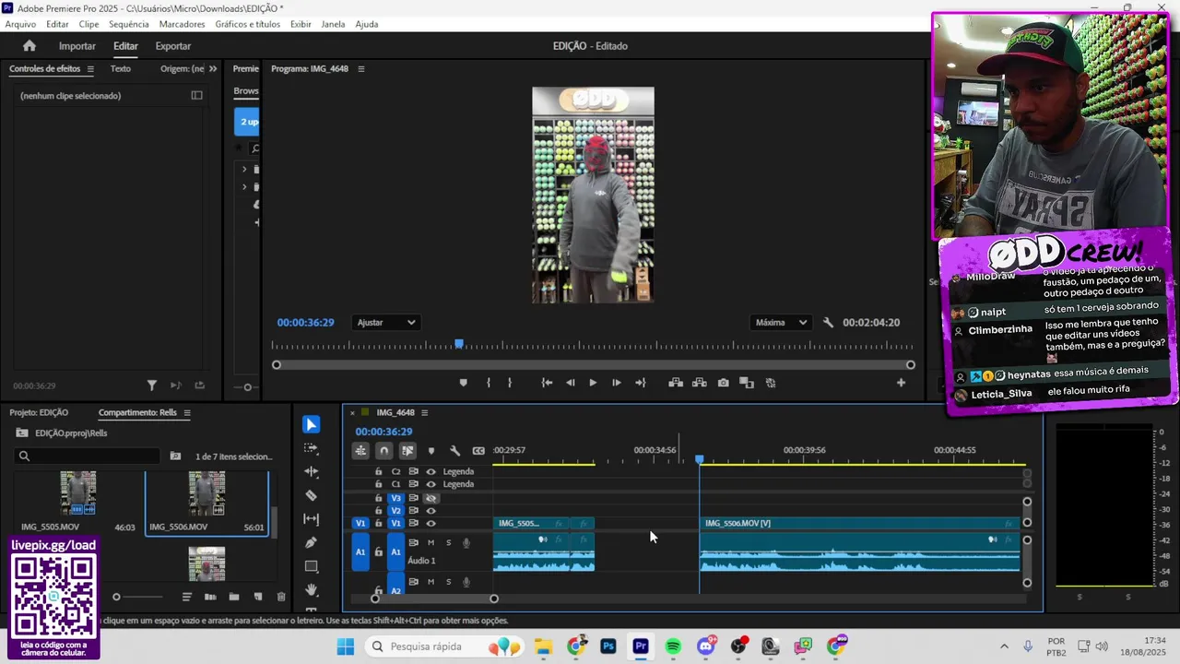
Task: Switch to the Importar workspace
Action: [x=77, y=46]
